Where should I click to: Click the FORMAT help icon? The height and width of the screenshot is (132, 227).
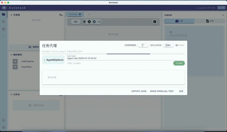[x=176, y=45]
